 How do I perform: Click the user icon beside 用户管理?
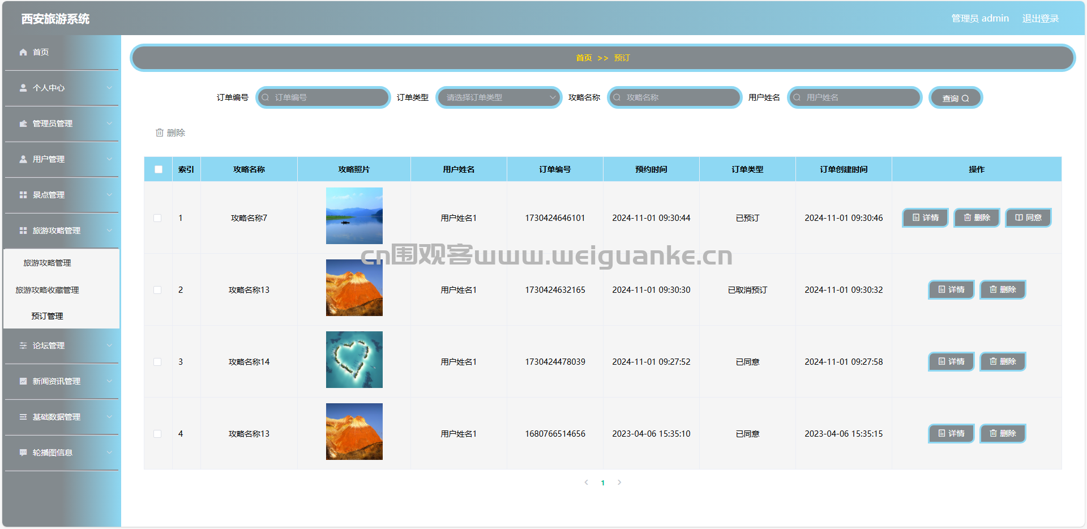pos(23,159)
